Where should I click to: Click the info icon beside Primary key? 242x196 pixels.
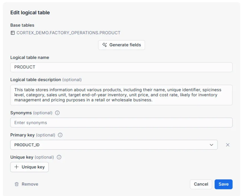coord(60,135)
